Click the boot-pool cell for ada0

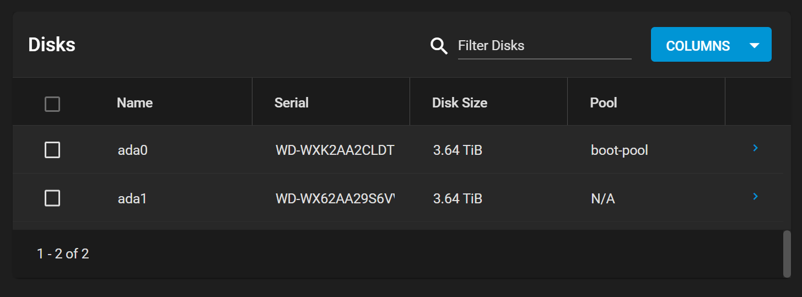(619, 150)
